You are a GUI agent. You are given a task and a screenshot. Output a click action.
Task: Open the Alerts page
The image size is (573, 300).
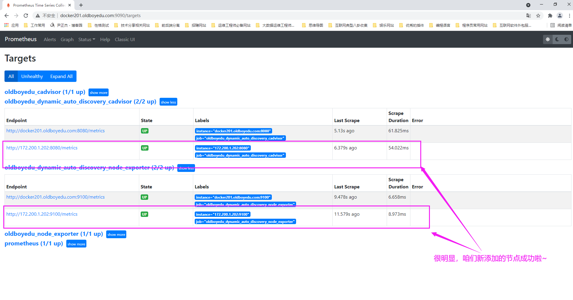pyautogui.click(x=50, y=39)
